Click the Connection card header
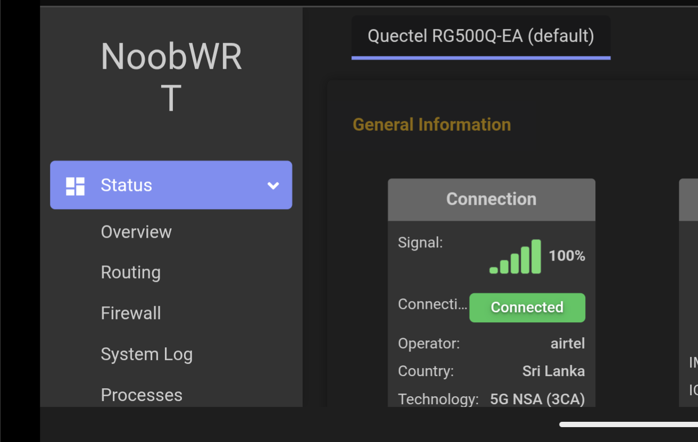This screenshot has width=698, height=442. point(492,199)
